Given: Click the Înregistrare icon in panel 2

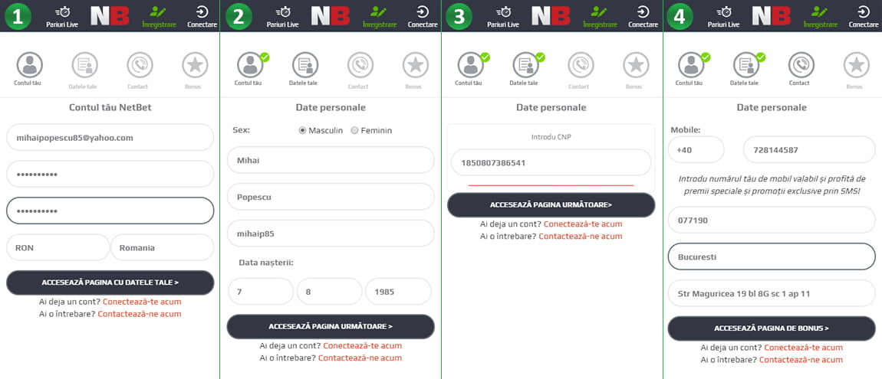Looking at the screenshot, I should click(380, 11).
